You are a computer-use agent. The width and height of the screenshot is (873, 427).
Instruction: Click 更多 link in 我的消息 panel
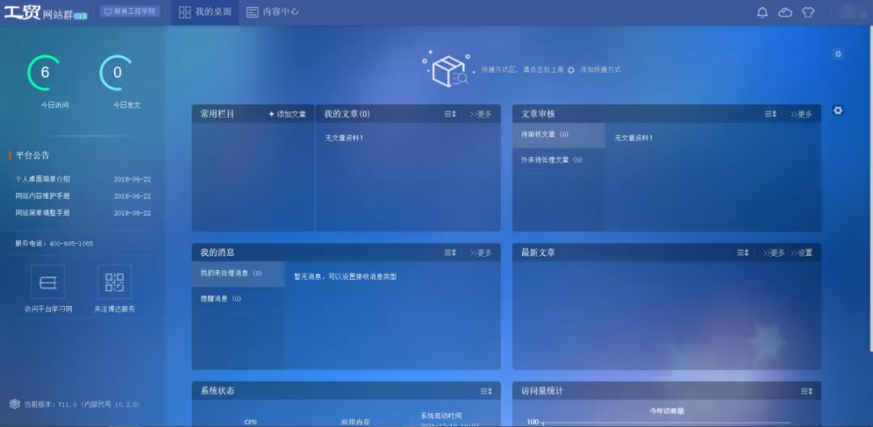pyautogui.click(x=481, y=253)
